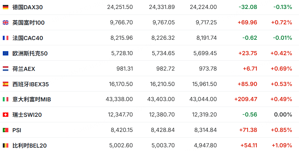Click the Belgian flag icon
This screenshot has height=151, width=299.
pos(6,145)
